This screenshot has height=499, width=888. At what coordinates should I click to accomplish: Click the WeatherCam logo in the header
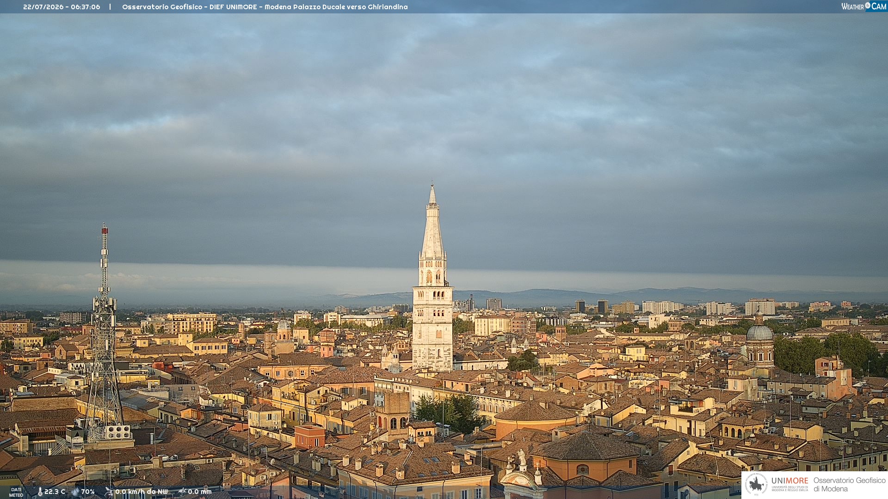tap(864, 6)
